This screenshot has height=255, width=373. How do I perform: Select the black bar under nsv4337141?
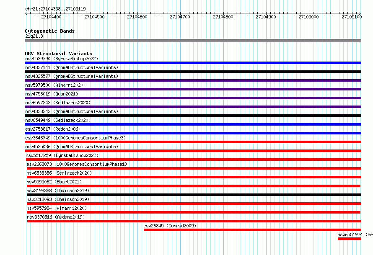tap(193, 72)
